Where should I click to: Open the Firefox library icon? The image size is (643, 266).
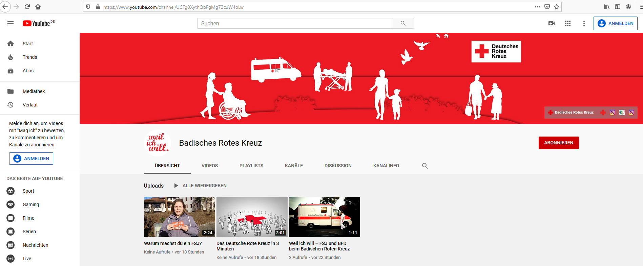click(607, 7)
